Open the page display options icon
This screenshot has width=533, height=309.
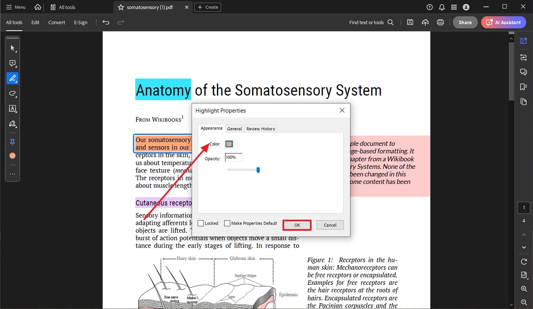pyautogui.click(x=524, y=275)
